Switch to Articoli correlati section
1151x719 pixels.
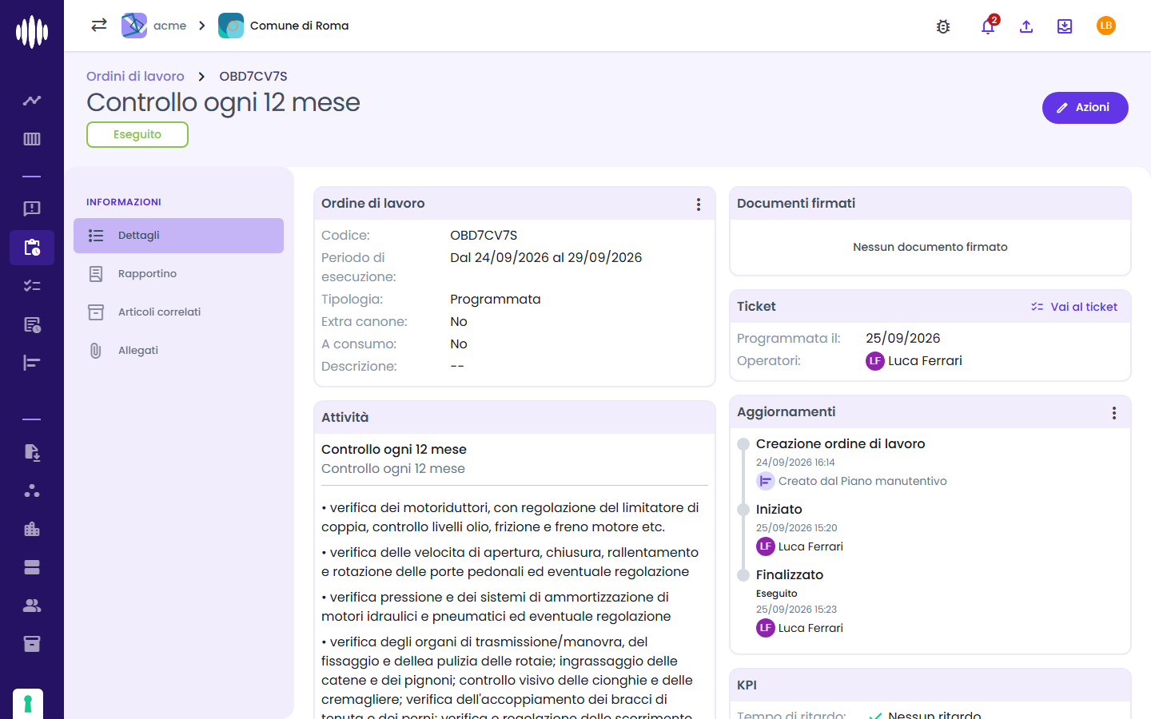(x=178, y=312)
